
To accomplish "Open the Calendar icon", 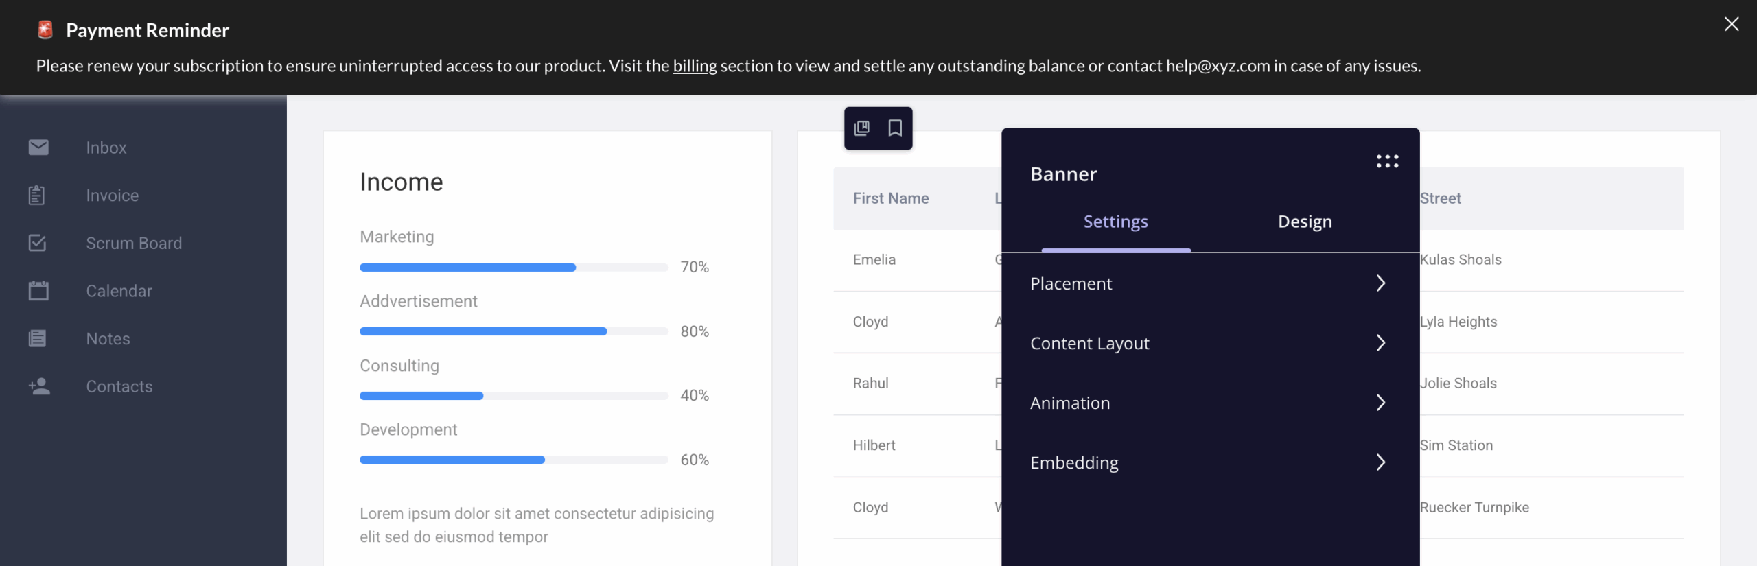I will coord(38,290).
